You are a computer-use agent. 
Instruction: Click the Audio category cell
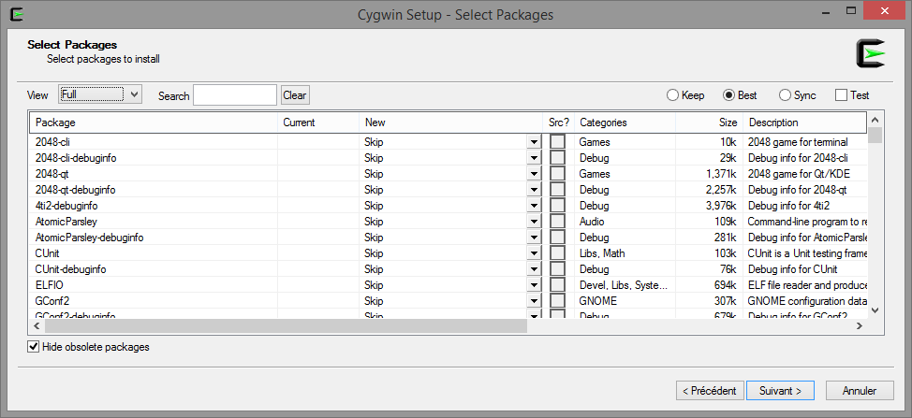(592, 222)
